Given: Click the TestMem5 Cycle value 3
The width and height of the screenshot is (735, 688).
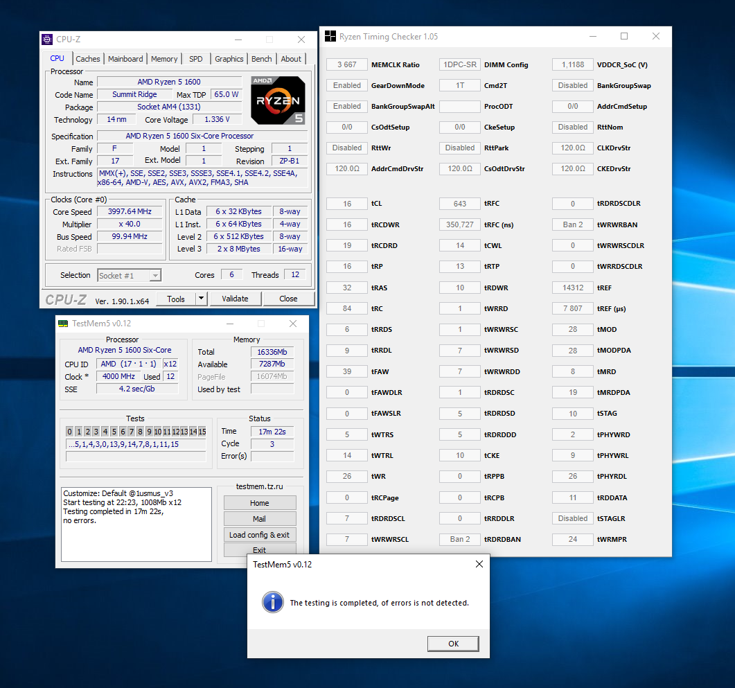Looking at the screenshot, I should click(x=272, y=444).
